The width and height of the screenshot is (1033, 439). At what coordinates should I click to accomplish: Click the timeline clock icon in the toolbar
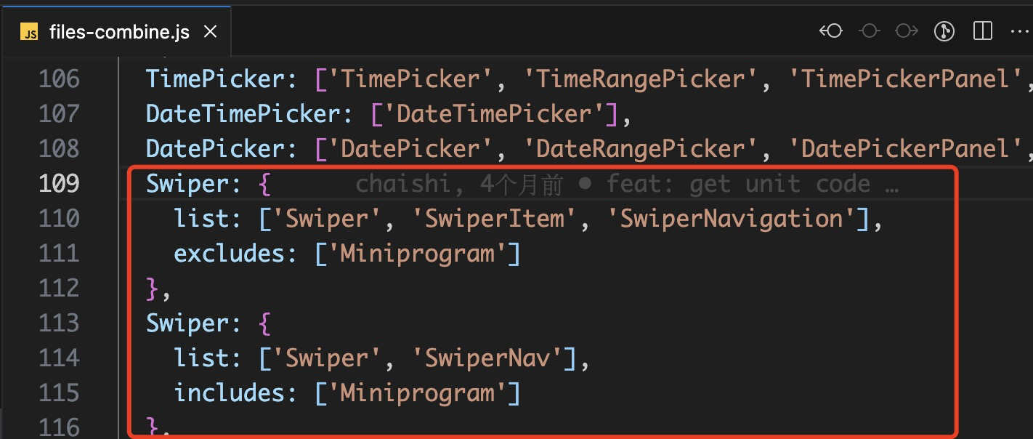(x=944, y=31)
